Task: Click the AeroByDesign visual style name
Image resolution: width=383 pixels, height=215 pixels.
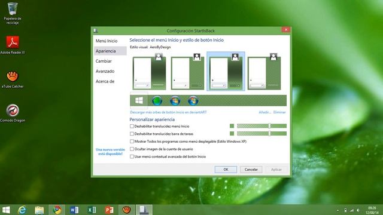Action: coord(160,47)
